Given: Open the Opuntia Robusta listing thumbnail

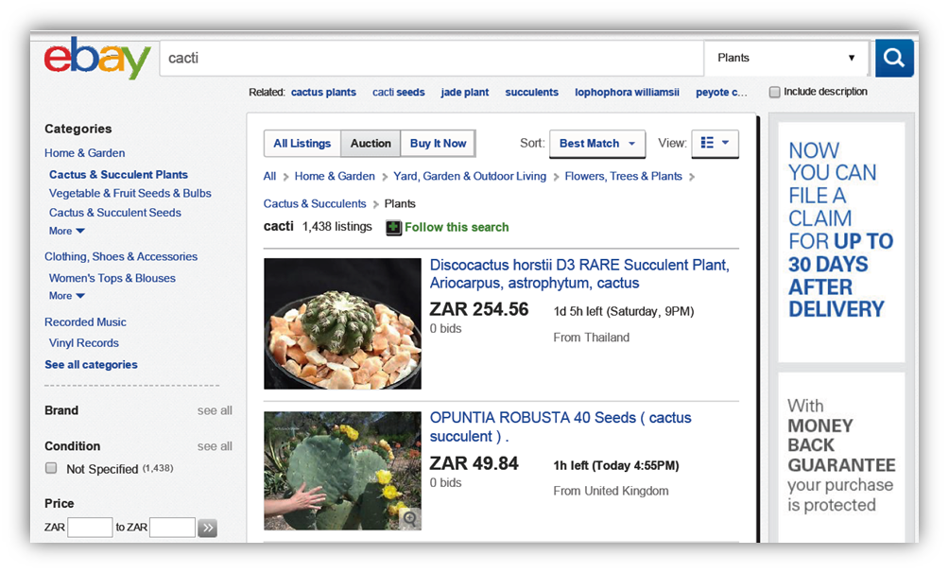Looking at the screenshot, I should point(342,471).
